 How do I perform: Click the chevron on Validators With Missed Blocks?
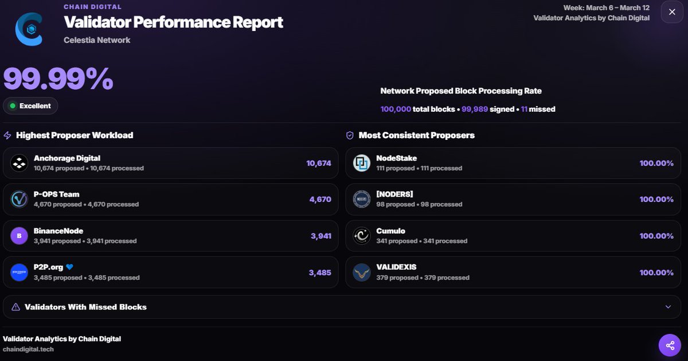coord(668,307)
